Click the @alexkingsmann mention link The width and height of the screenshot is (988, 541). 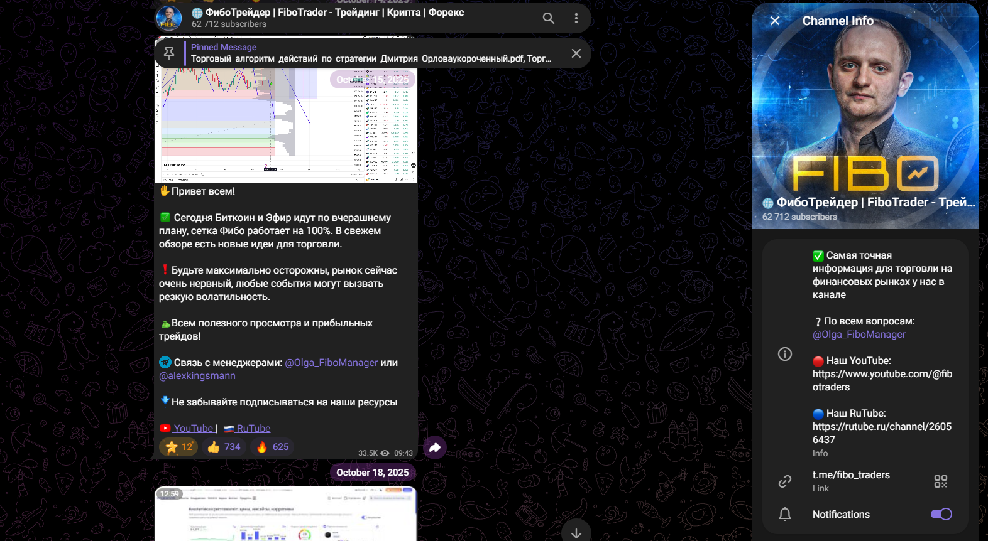click(x=197, y=376)
